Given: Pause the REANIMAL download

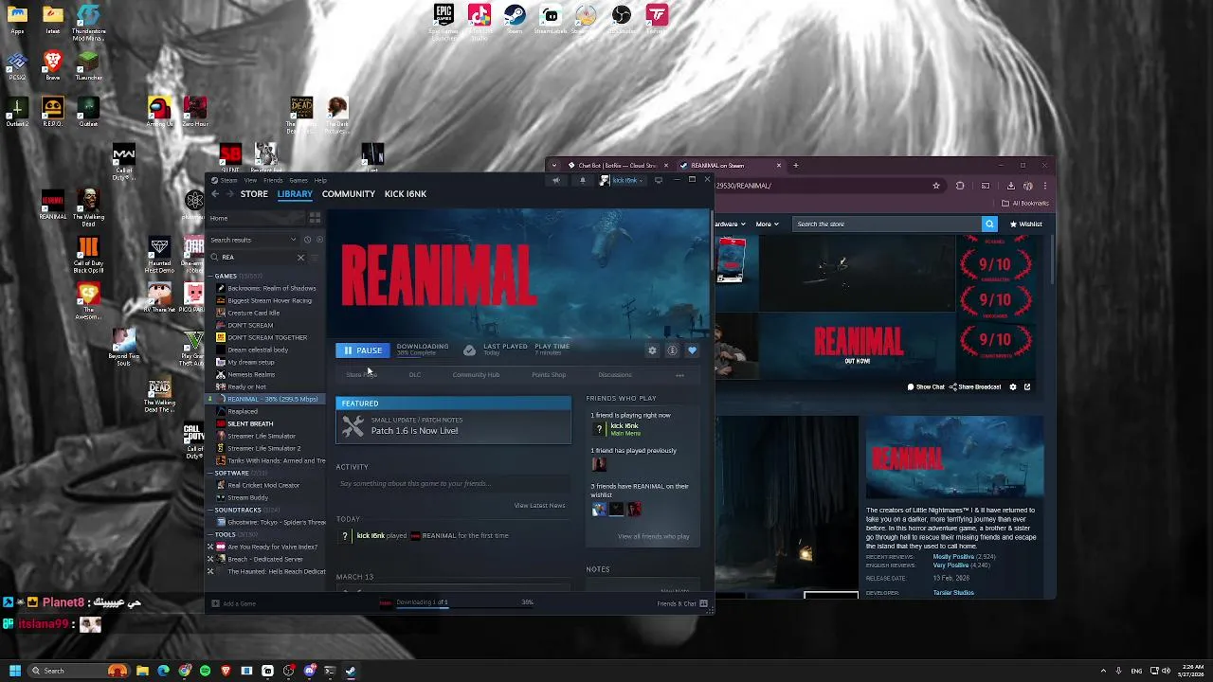Looking at the screenshot, I should [x=363, y=350].
